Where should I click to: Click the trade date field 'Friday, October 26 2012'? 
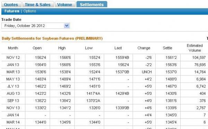(x=36, y=26)
